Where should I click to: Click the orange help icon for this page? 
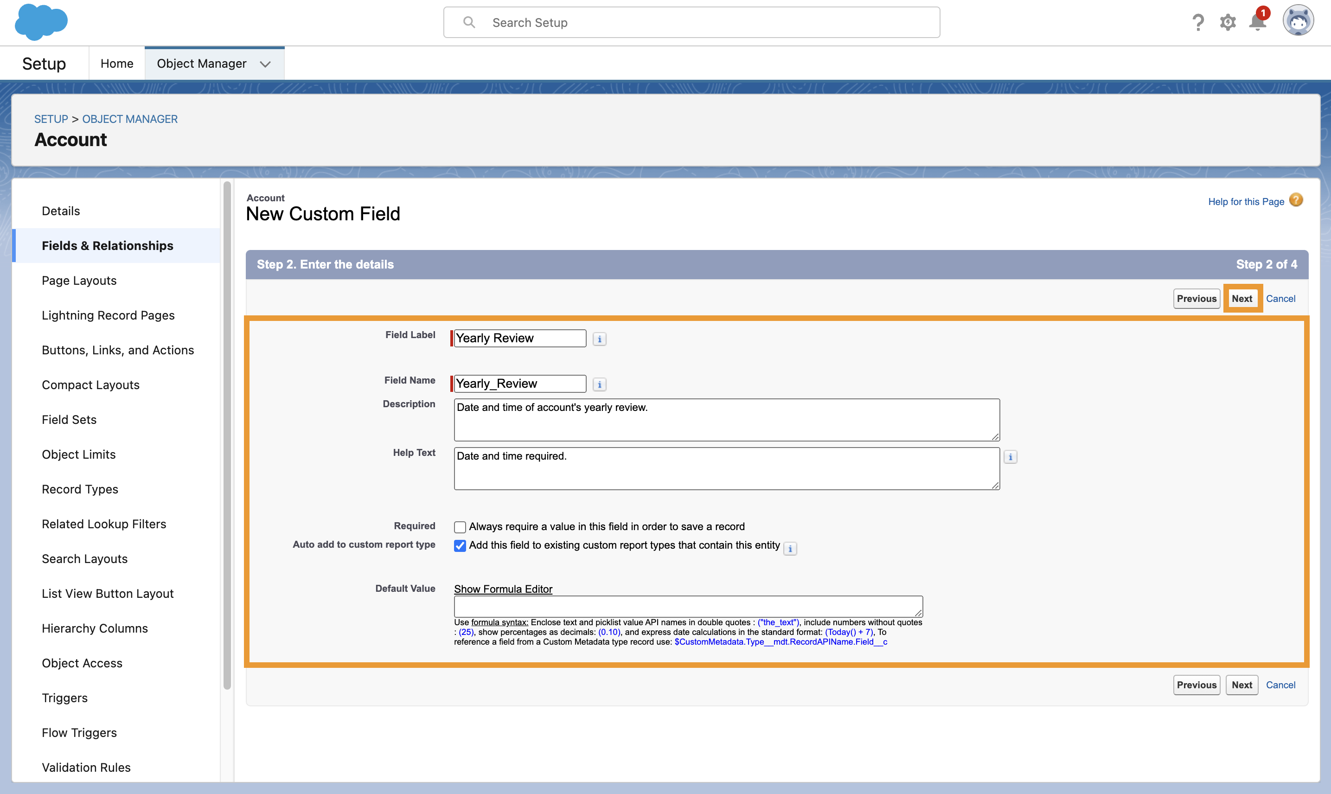coord(1296,200)
